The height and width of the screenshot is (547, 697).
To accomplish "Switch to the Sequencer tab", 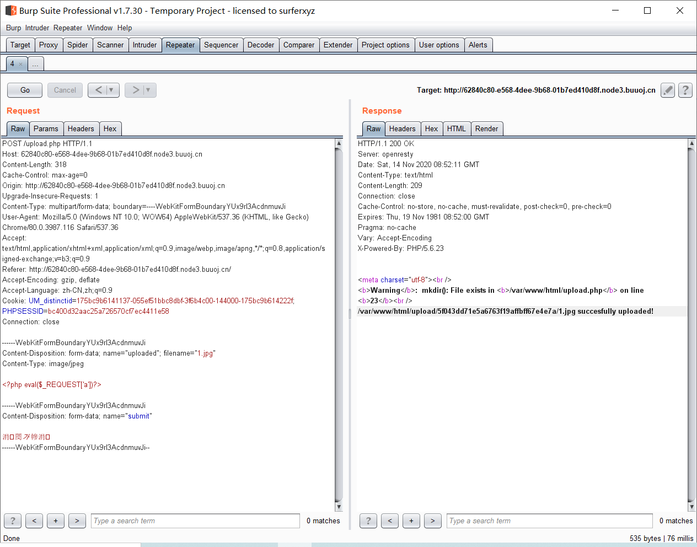I will coord(221,45).
